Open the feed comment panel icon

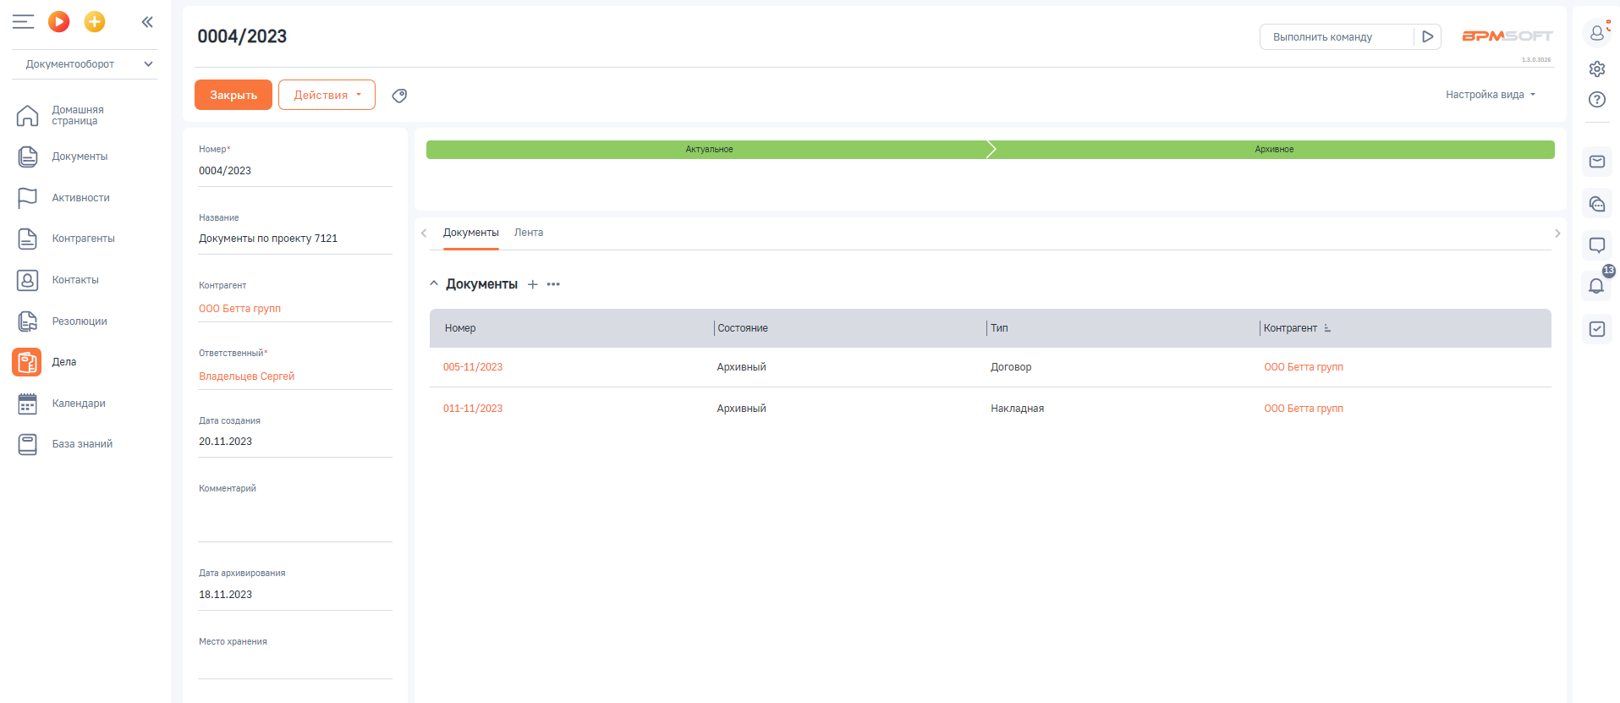point(1597,245)
